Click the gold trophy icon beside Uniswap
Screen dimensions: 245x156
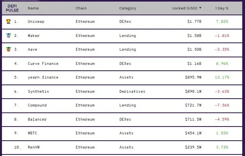(x=9, y=21)
